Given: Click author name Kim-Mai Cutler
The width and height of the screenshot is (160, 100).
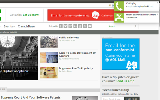Looking at the screenshot, I should pyautogui.click(x=68, y=40).
